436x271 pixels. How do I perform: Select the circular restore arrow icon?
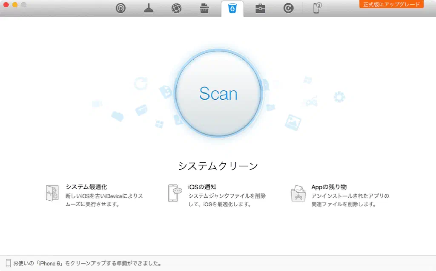coord(288,8)
